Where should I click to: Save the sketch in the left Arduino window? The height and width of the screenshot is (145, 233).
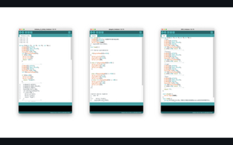click(31, 32)
